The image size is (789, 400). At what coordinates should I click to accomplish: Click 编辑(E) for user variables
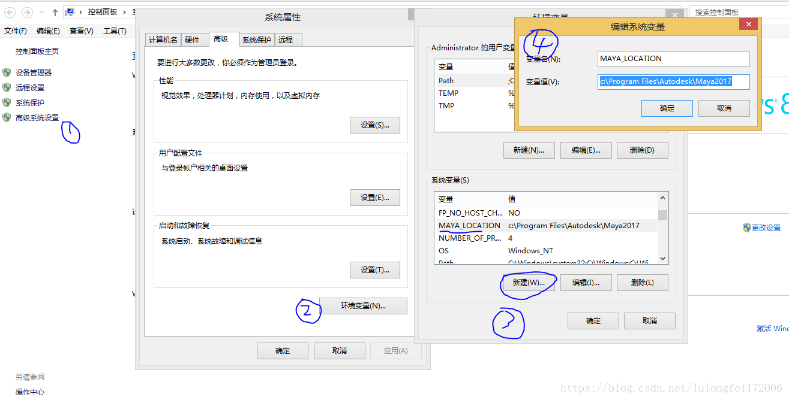click(x=586, y=150)
